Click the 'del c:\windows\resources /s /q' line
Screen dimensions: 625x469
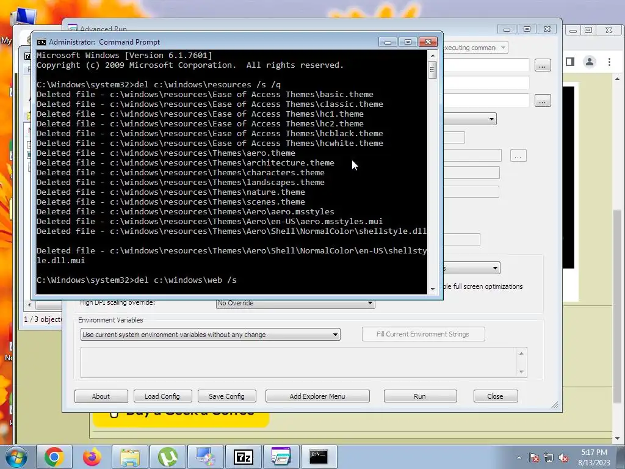click(159, 84)
